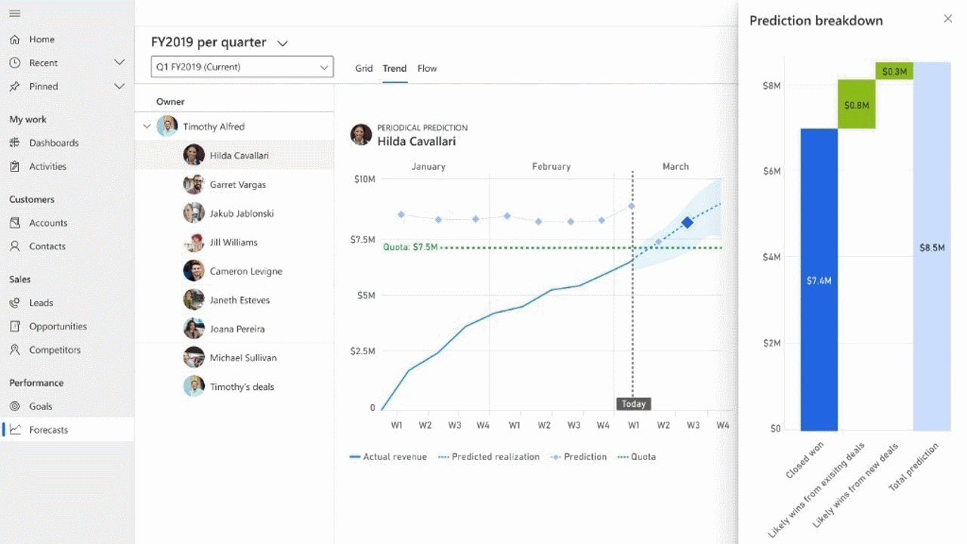Click the Owner column header
The image size is (967, 544).
171,101
